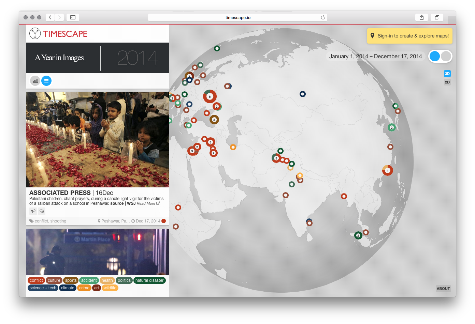Select the natural disaster category tag
Image resolution: width=475 pixels, height=324 pixels.
pyautogui.click(x=149, y=280)
